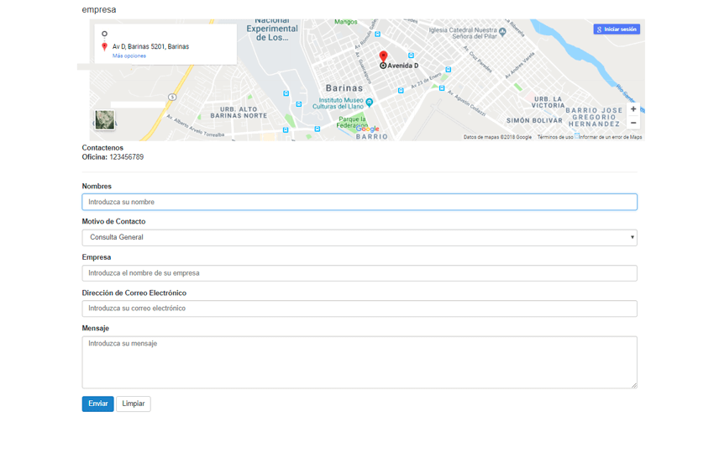
Task: Click the red Avenida D map pin
Action: click(383, 57)
